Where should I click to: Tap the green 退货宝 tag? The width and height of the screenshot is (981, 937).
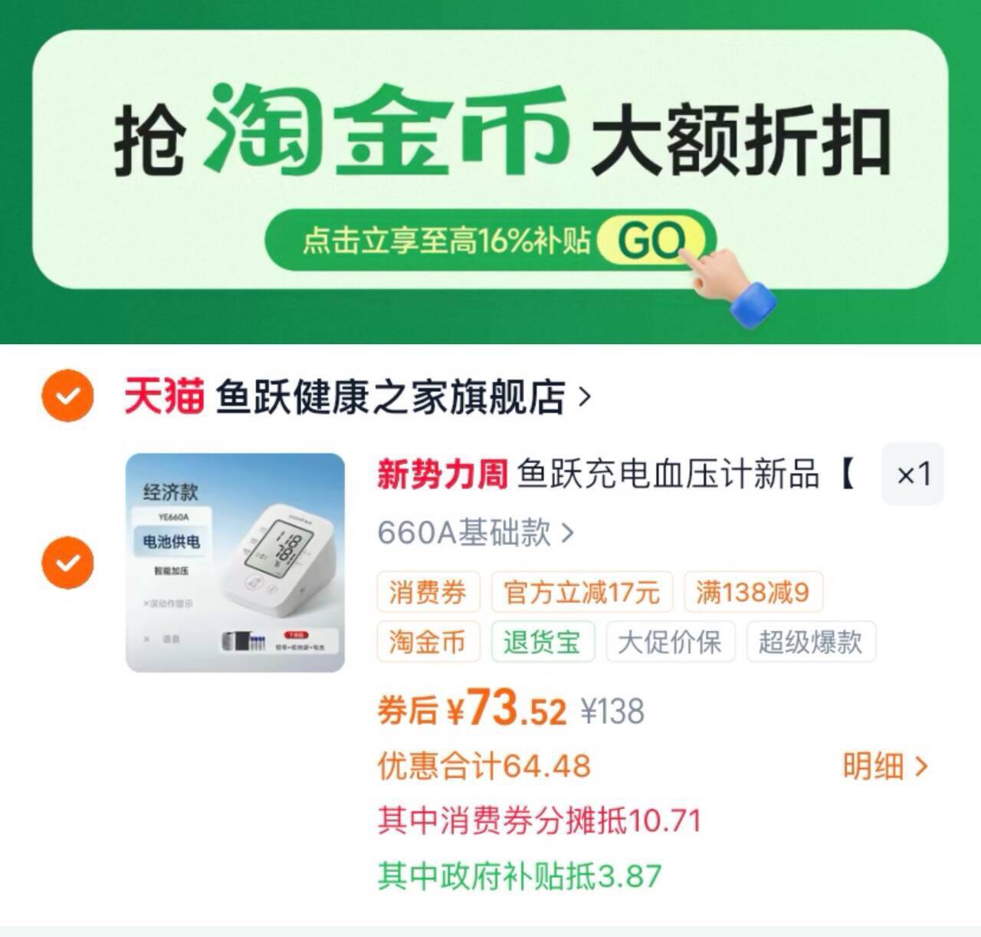543,642
